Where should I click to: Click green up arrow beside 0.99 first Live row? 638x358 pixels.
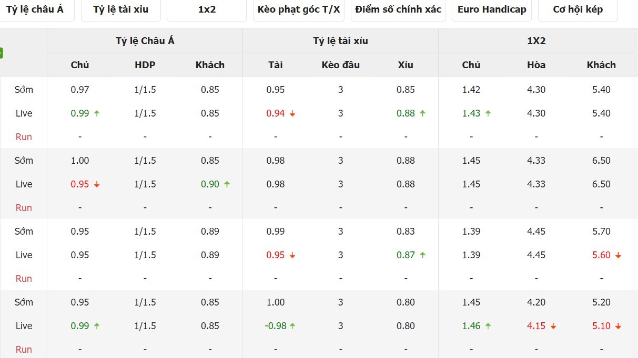click(97, 113)
